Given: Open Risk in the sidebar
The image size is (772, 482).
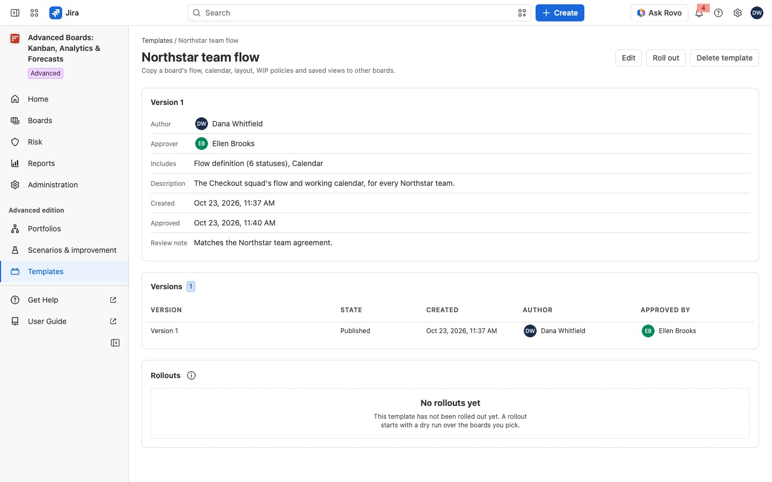Looking at the screenshot, I should [x=64, y=142].
